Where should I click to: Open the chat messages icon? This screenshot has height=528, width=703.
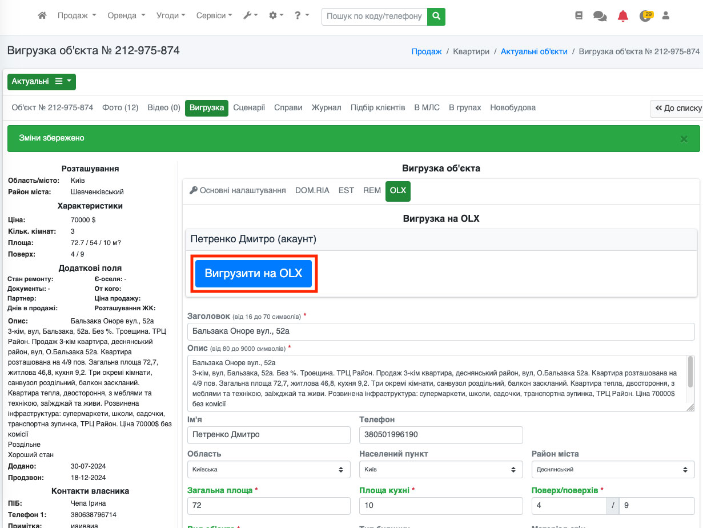(x=600, y=16)
